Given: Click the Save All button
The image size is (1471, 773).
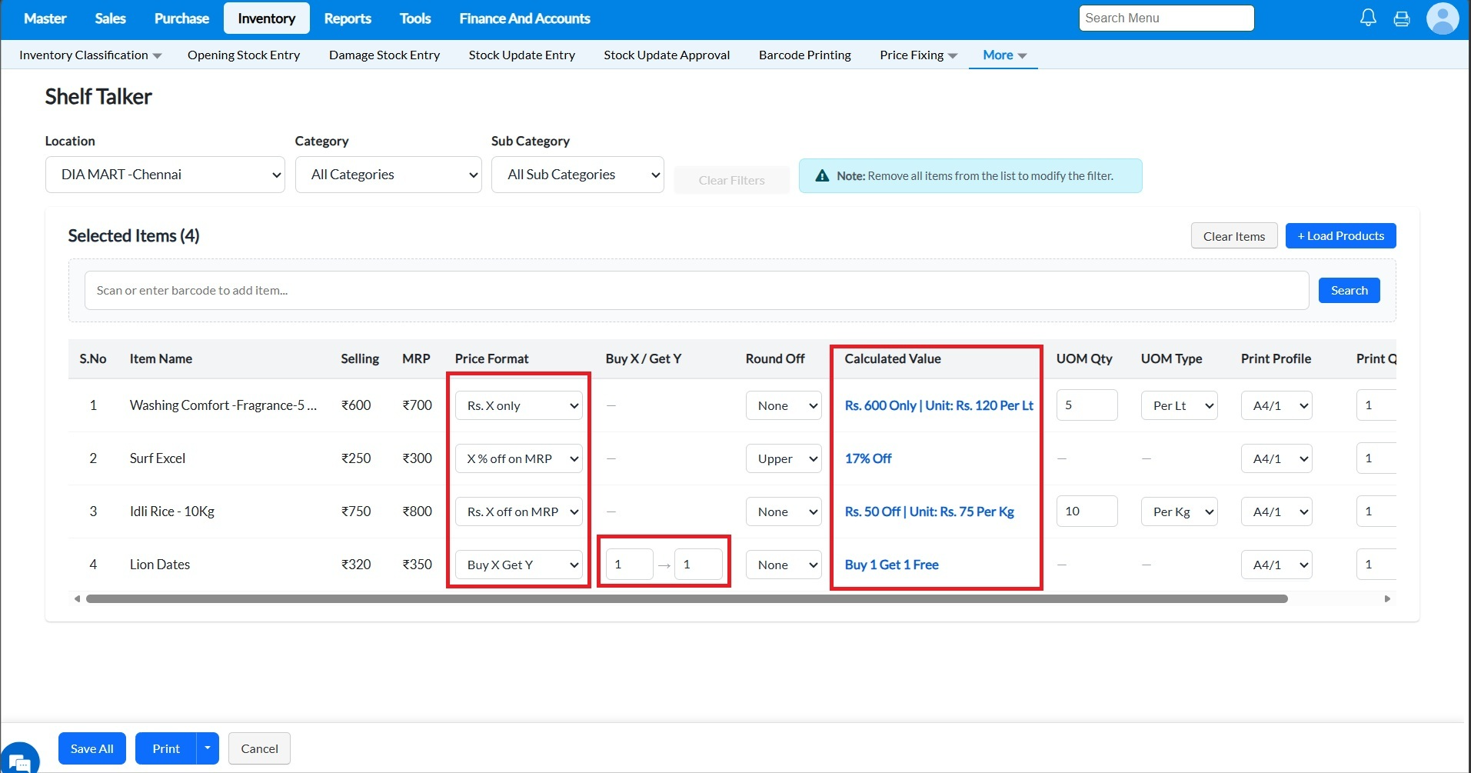Looking at the screenshot, I should (x=92, y=748).
